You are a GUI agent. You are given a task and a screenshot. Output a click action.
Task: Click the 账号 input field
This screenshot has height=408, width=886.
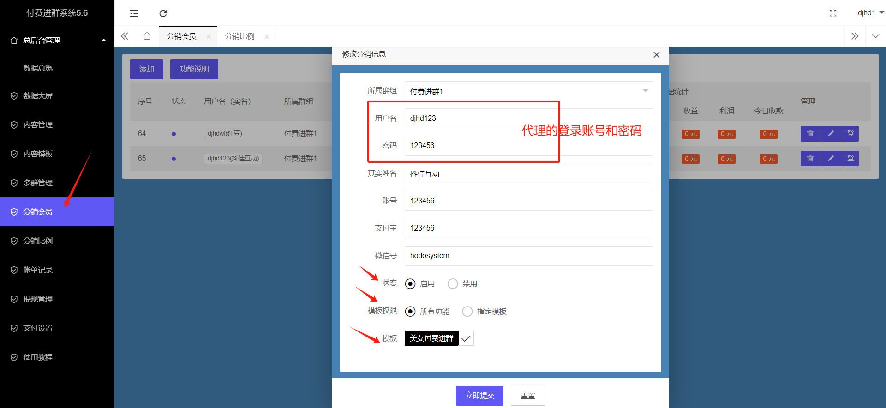pos(529,201)
